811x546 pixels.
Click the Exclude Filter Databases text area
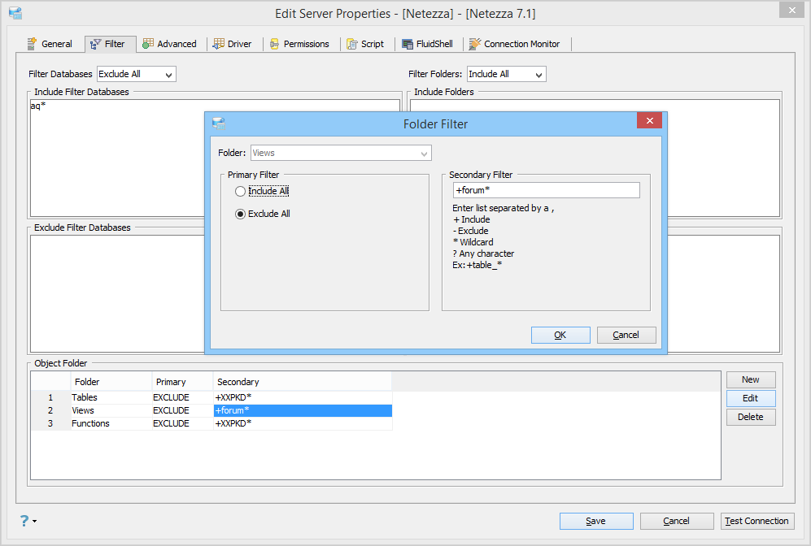tap(117, 293)
